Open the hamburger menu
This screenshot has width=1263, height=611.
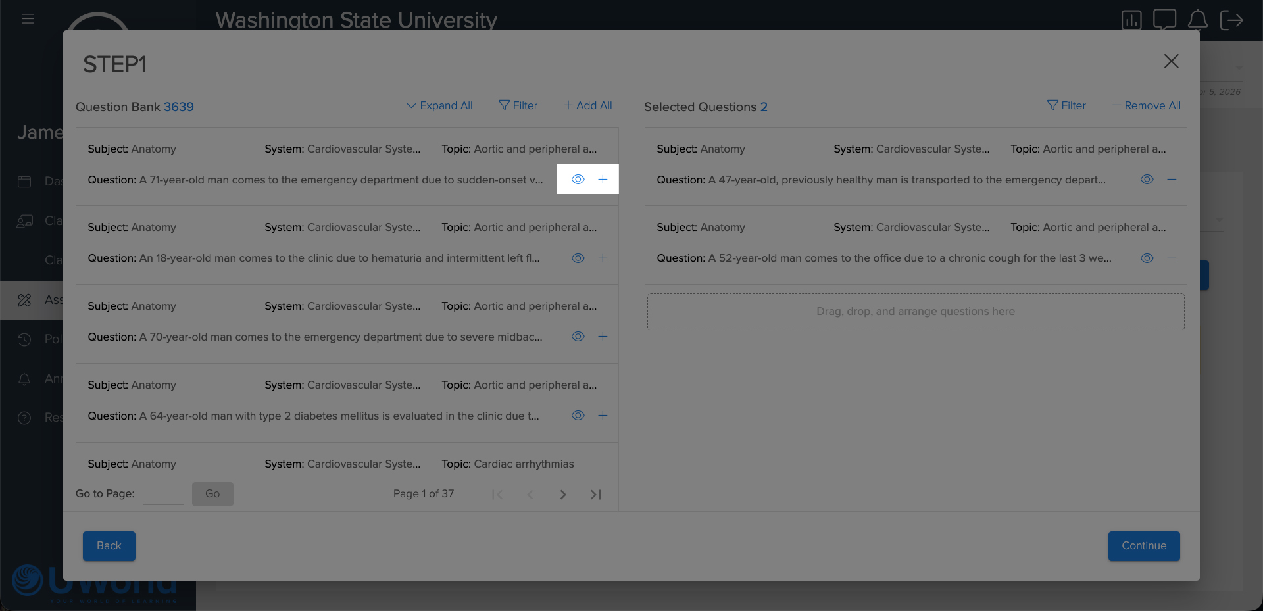coord(28,19)
